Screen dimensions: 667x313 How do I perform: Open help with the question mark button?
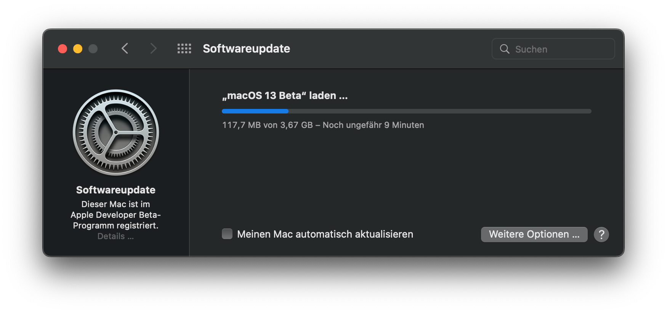(601, 235)
